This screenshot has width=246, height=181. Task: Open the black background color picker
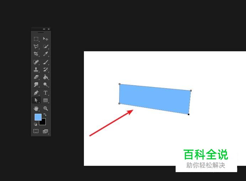tap(43, 123)
